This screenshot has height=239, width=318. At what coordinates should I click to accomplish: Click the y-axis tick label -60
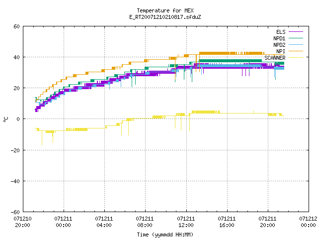[15, 212]
